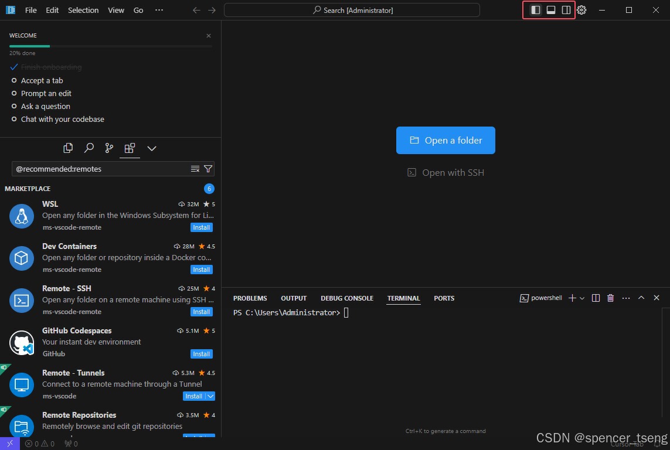Open the Dev Containers extension icon
Viewport: 670px width, 450px height.
coord(21,258)
